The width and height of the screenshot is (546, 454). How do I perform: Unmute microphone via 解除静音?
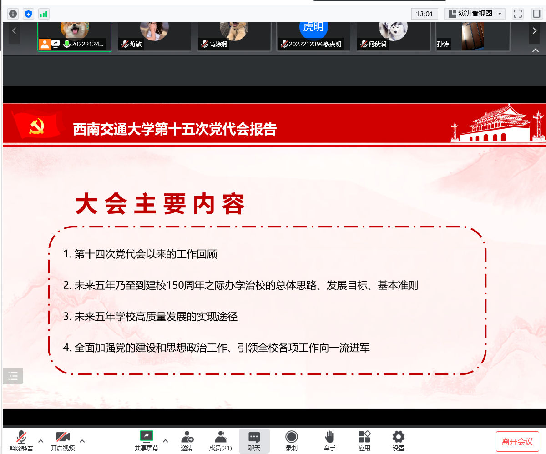21,441
